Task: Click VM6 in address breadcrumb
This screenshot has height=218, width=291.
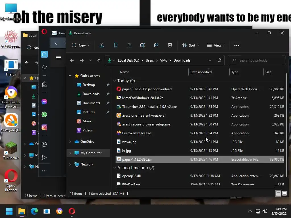Action: 163,60
